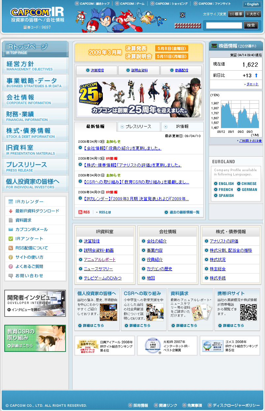The width and height of the screenshot is (265, 411).
Task: Open 事業戦略・データ menu item
Action: pyautogui.click(x=35, y=83)
